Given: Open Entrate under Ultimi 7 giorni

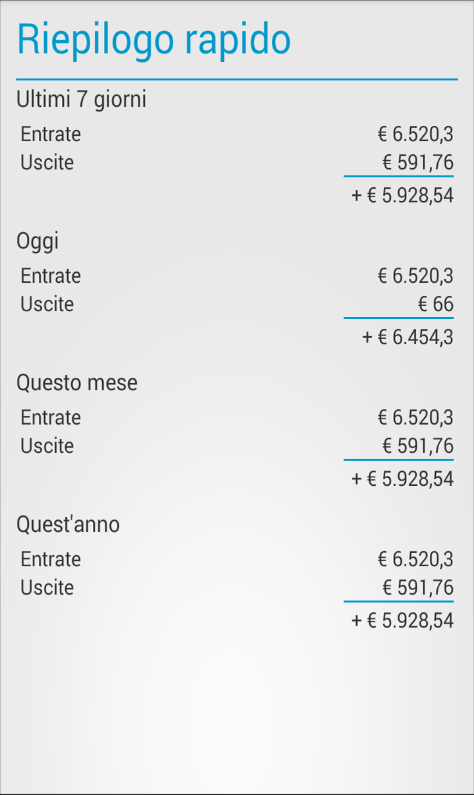Looking at the screenshot, I should (51, 134).
